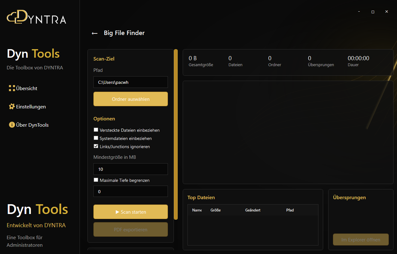The image size is (397, 254).
Task: Click the Übersprungen panel heading
Action: [349, 198]
